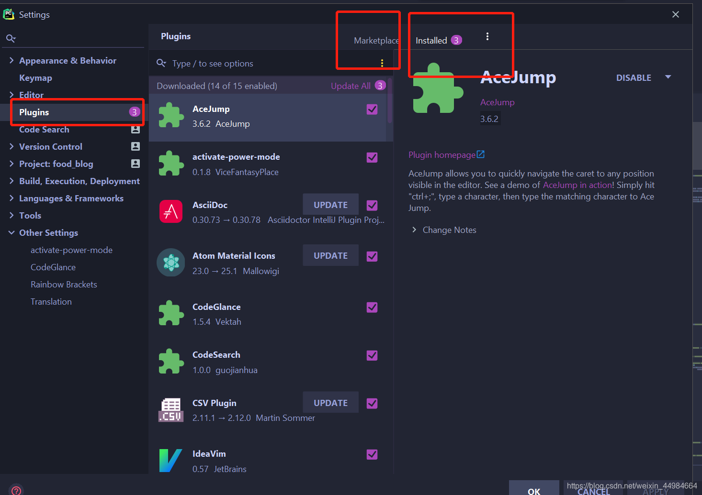This screenshot has height=495, width=702.
Task: Click the AsciiDoc plugin icon
Action: coord(171,211)
